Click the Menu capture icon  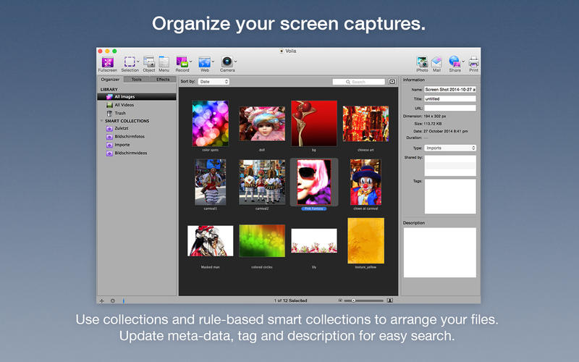164,62
